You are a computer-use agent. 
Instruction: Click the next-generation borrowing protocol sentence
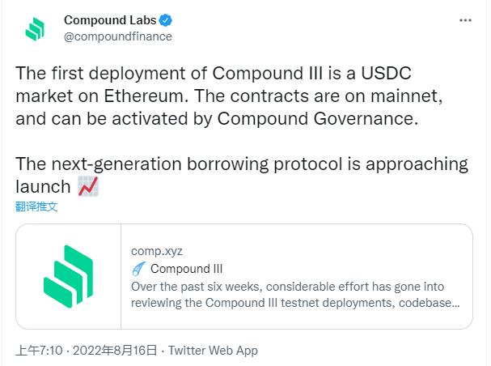coord(242,164)
